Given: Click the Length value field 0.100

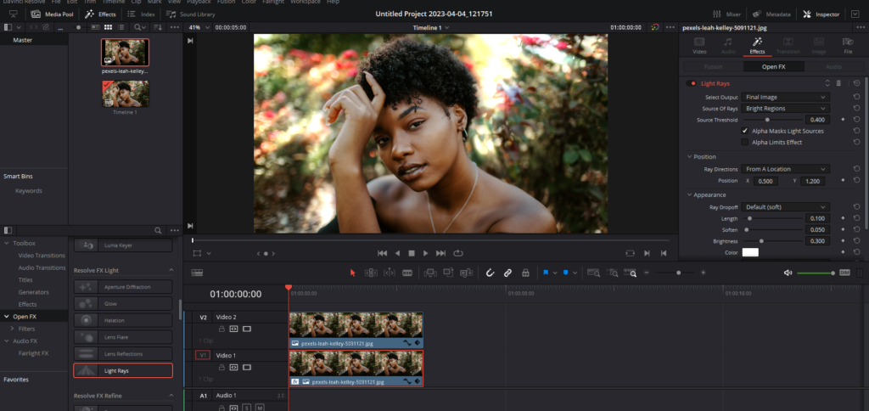Looking at the screenshot, I should [x=817, y=218].
